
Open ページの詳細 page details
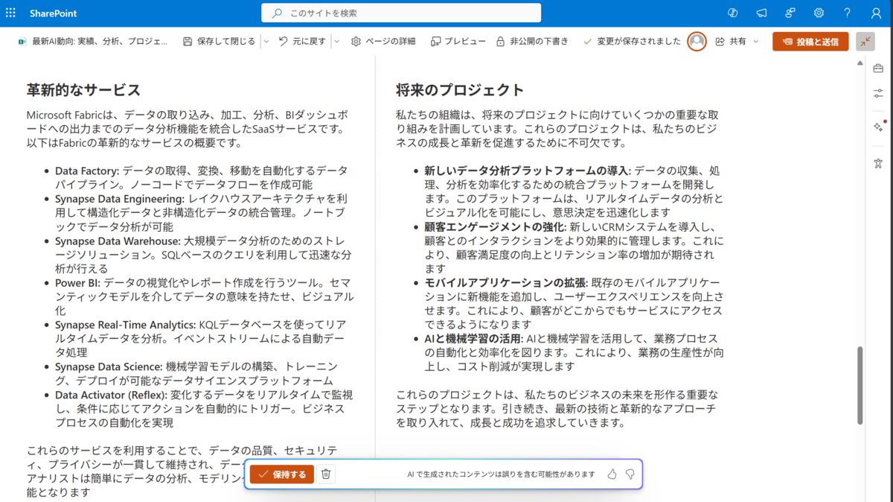383,42
